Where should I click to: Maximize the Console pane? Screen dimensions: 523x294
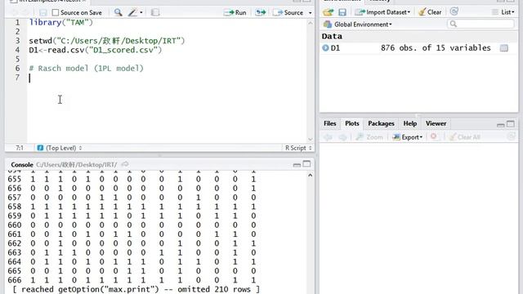(306, 164)
